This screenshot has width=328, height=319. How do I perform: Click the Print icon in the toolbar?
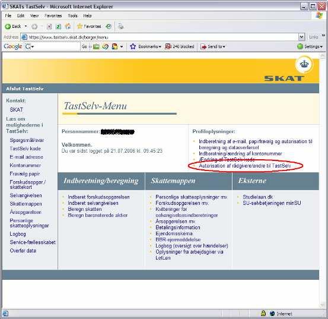pyautogui.click(x=120, y=26)
